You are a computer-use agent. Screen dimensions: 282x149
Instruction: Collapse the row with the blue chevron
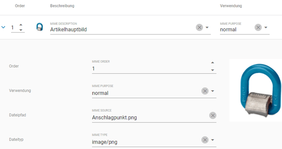click(3, 28)
